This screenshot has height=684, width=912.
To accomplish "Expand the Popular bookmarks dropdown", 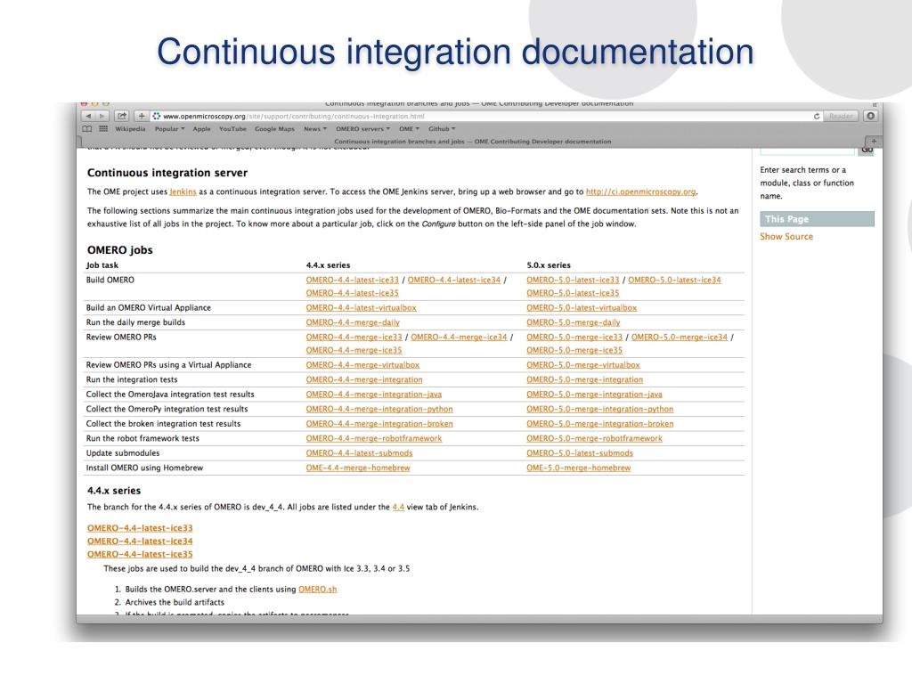I will point(169,129).
